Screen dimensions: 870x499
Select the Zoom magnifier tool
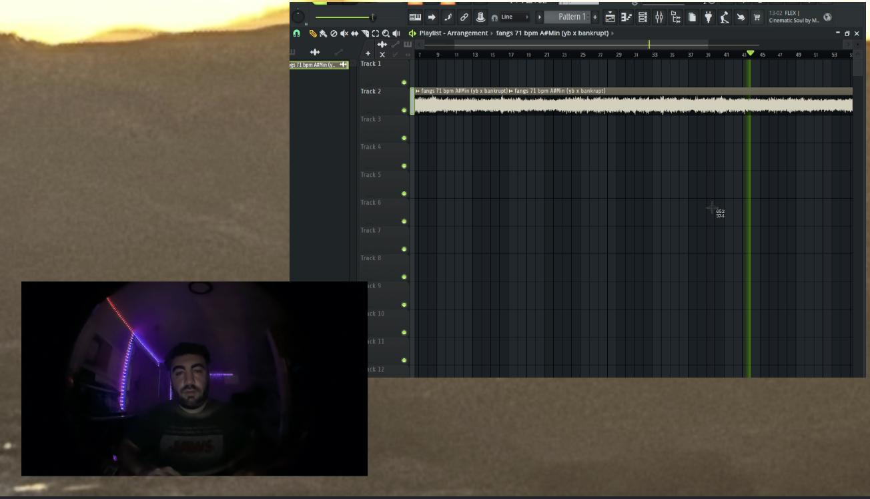(386, 33)
